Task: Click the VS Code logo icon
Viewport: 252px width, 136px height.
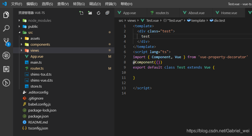Action: click(x=4, y=4)
